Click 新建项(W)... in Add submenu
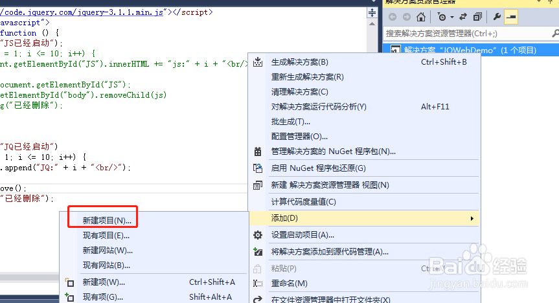 coord(104,282)
